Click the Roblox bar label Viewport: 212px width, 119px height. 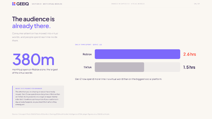tap(87, 54)
